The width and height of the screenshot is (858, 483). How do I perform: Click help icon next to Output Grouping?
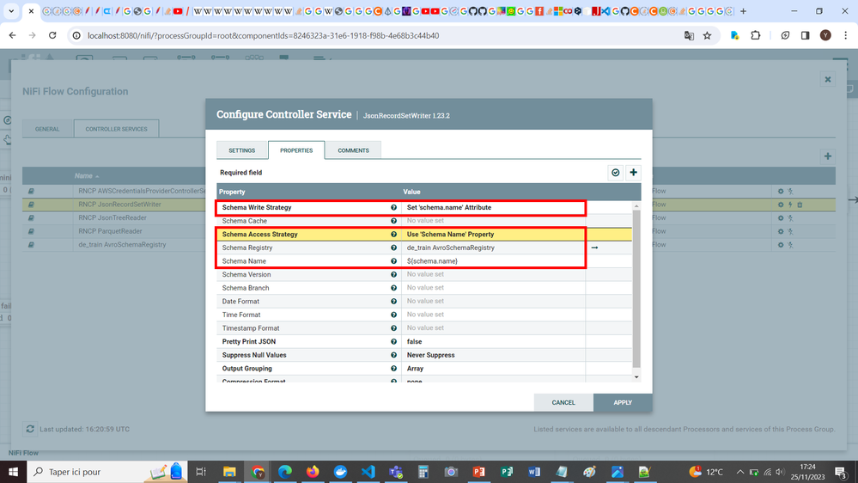tap(393, 369)
